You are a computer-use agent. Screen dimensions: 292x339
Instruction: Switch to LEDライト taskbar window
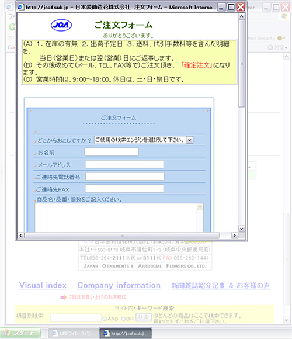pyautogui.click(x=73, y=333)
